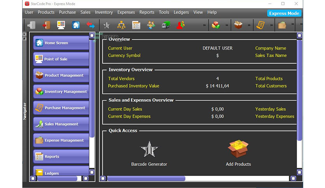Click main panel scroll-down square button
This screenshot has width=325, height=188.
(x=299, y=172)
